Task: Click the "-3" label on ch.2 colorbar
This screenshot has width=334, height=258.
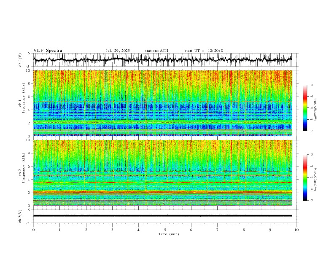Action: [311, 155]
